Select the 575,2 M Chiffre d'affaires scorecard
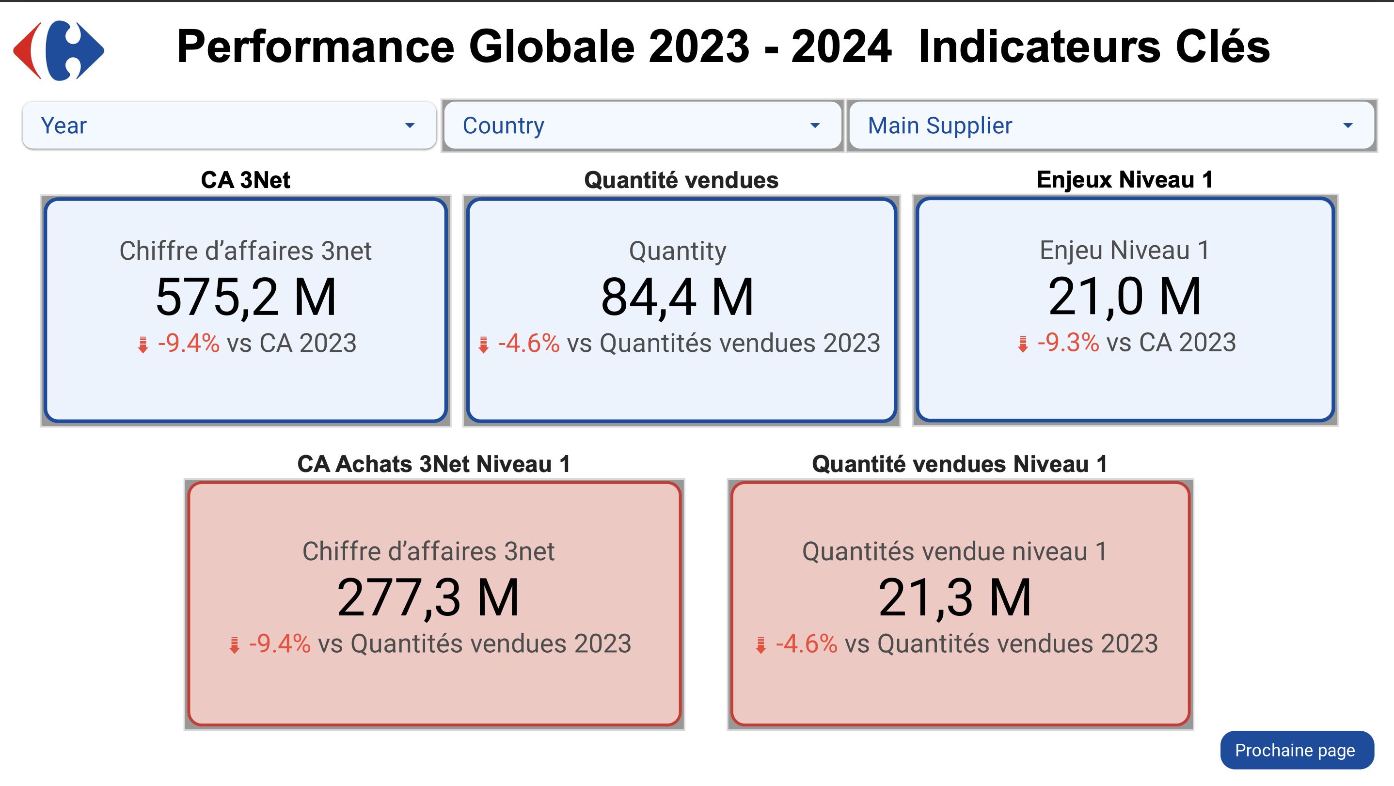Screen dimensions: 1394x786 [246, 310]
